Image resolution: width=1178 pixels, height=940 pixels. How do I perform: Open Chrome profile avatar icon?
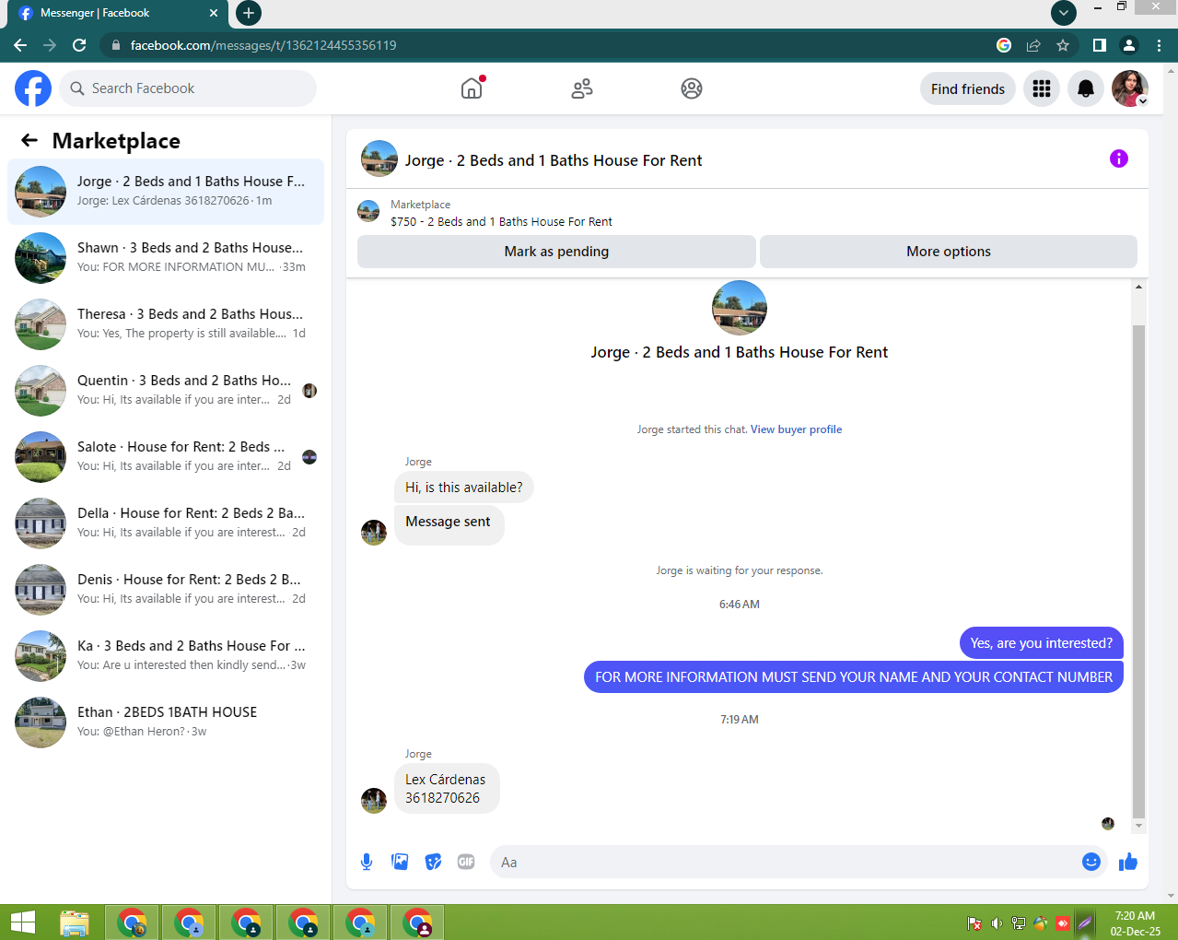(x=1129, y=45)
